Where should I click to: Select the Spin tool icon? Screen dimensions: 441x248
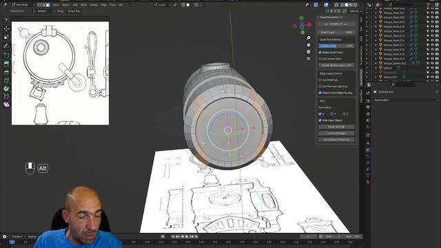[6, 88]
